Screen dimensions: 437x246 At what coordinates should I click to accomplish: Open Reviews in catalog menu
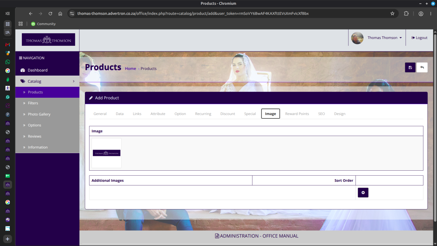[47, 136]
